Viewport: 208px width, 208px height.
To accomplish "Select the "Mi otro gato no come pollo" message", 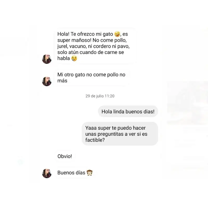I will (x=92, y=77).
